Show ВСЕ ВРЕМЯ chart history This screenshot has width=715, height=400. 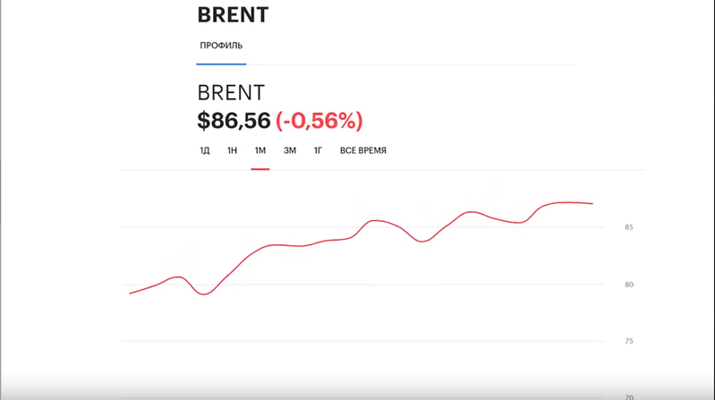(x=363, y=150)
